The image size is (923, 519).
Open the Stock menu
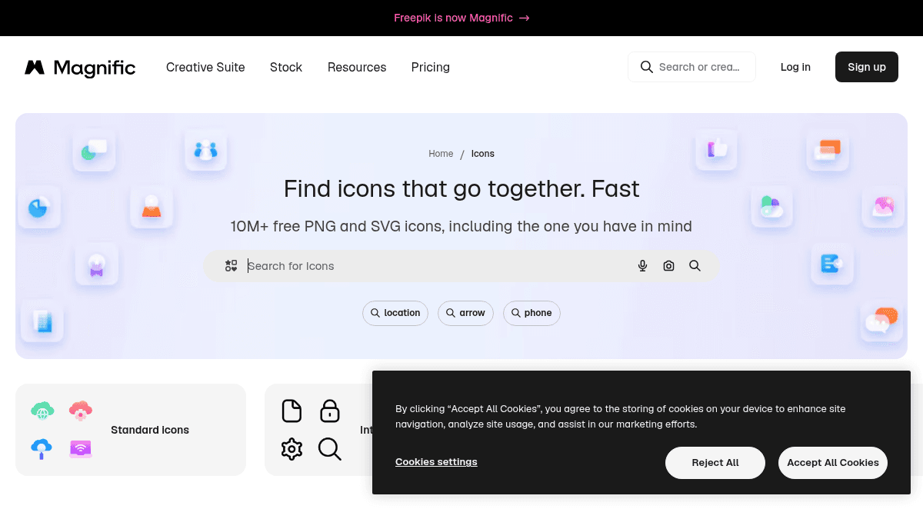click(286, 68)
